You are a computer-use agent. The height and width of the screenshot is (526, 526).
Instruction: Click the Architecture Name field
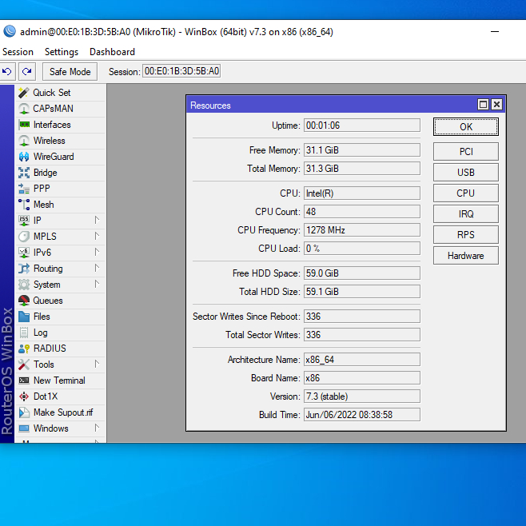(x=362, y=360)
